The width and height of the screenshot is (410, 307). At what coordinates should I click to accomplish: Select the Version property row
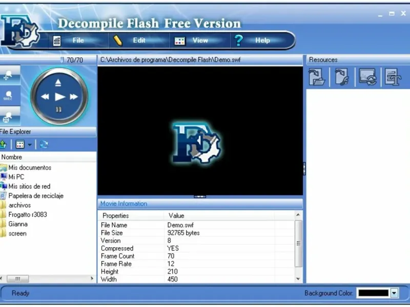point(196,240)
